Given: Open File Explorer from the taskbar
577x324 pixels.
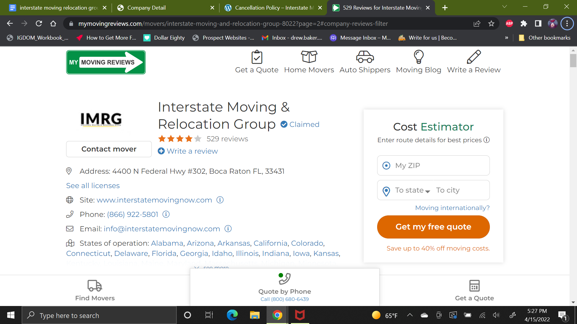Looking at the screenshot, I should [x=255, y=315].
